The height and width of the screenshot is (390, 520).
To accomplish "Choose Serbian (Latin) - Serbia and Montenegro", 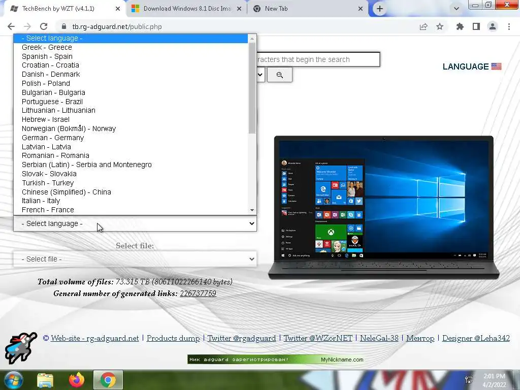I will tap(131, 165).
